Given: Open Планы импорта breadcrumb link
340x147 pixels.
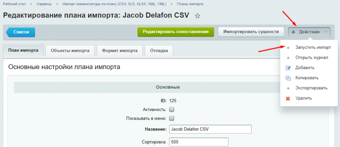Looking at the screenshot, I should point(190,4).
